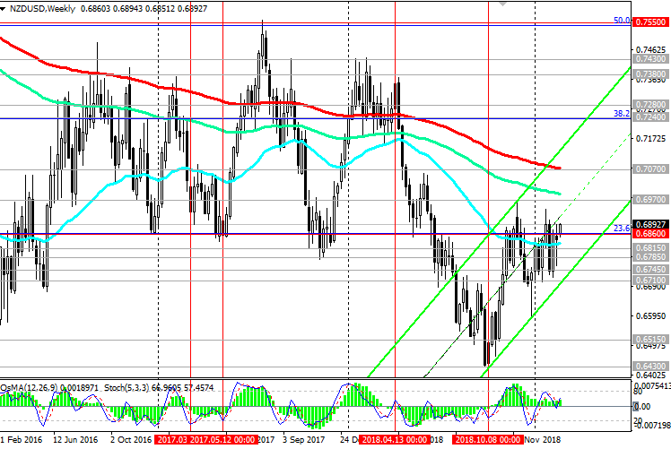Click the 1 Feb 2016 date label

pyautogui.click(x=22, y=440)
